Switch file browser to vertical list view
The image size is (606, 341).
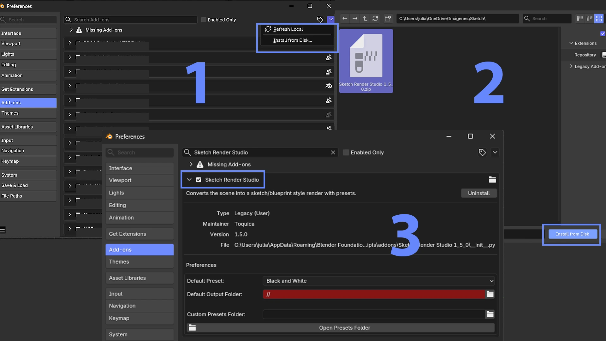(580, 19)
